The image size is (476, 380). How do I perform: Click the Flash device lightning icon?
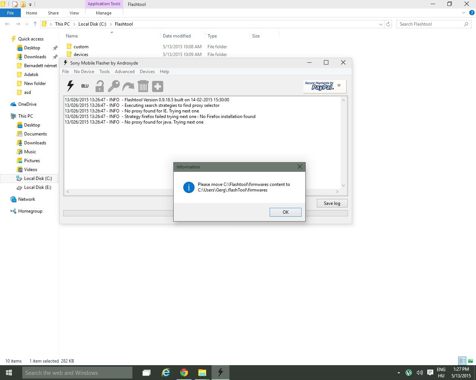70,86
